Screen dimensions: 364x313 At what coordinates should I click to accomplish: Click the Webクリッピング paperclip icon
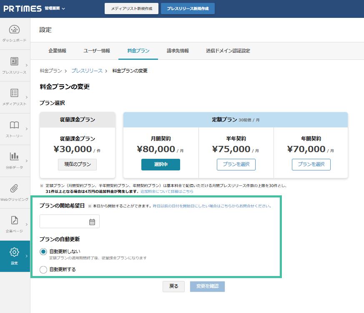point(15,189)
